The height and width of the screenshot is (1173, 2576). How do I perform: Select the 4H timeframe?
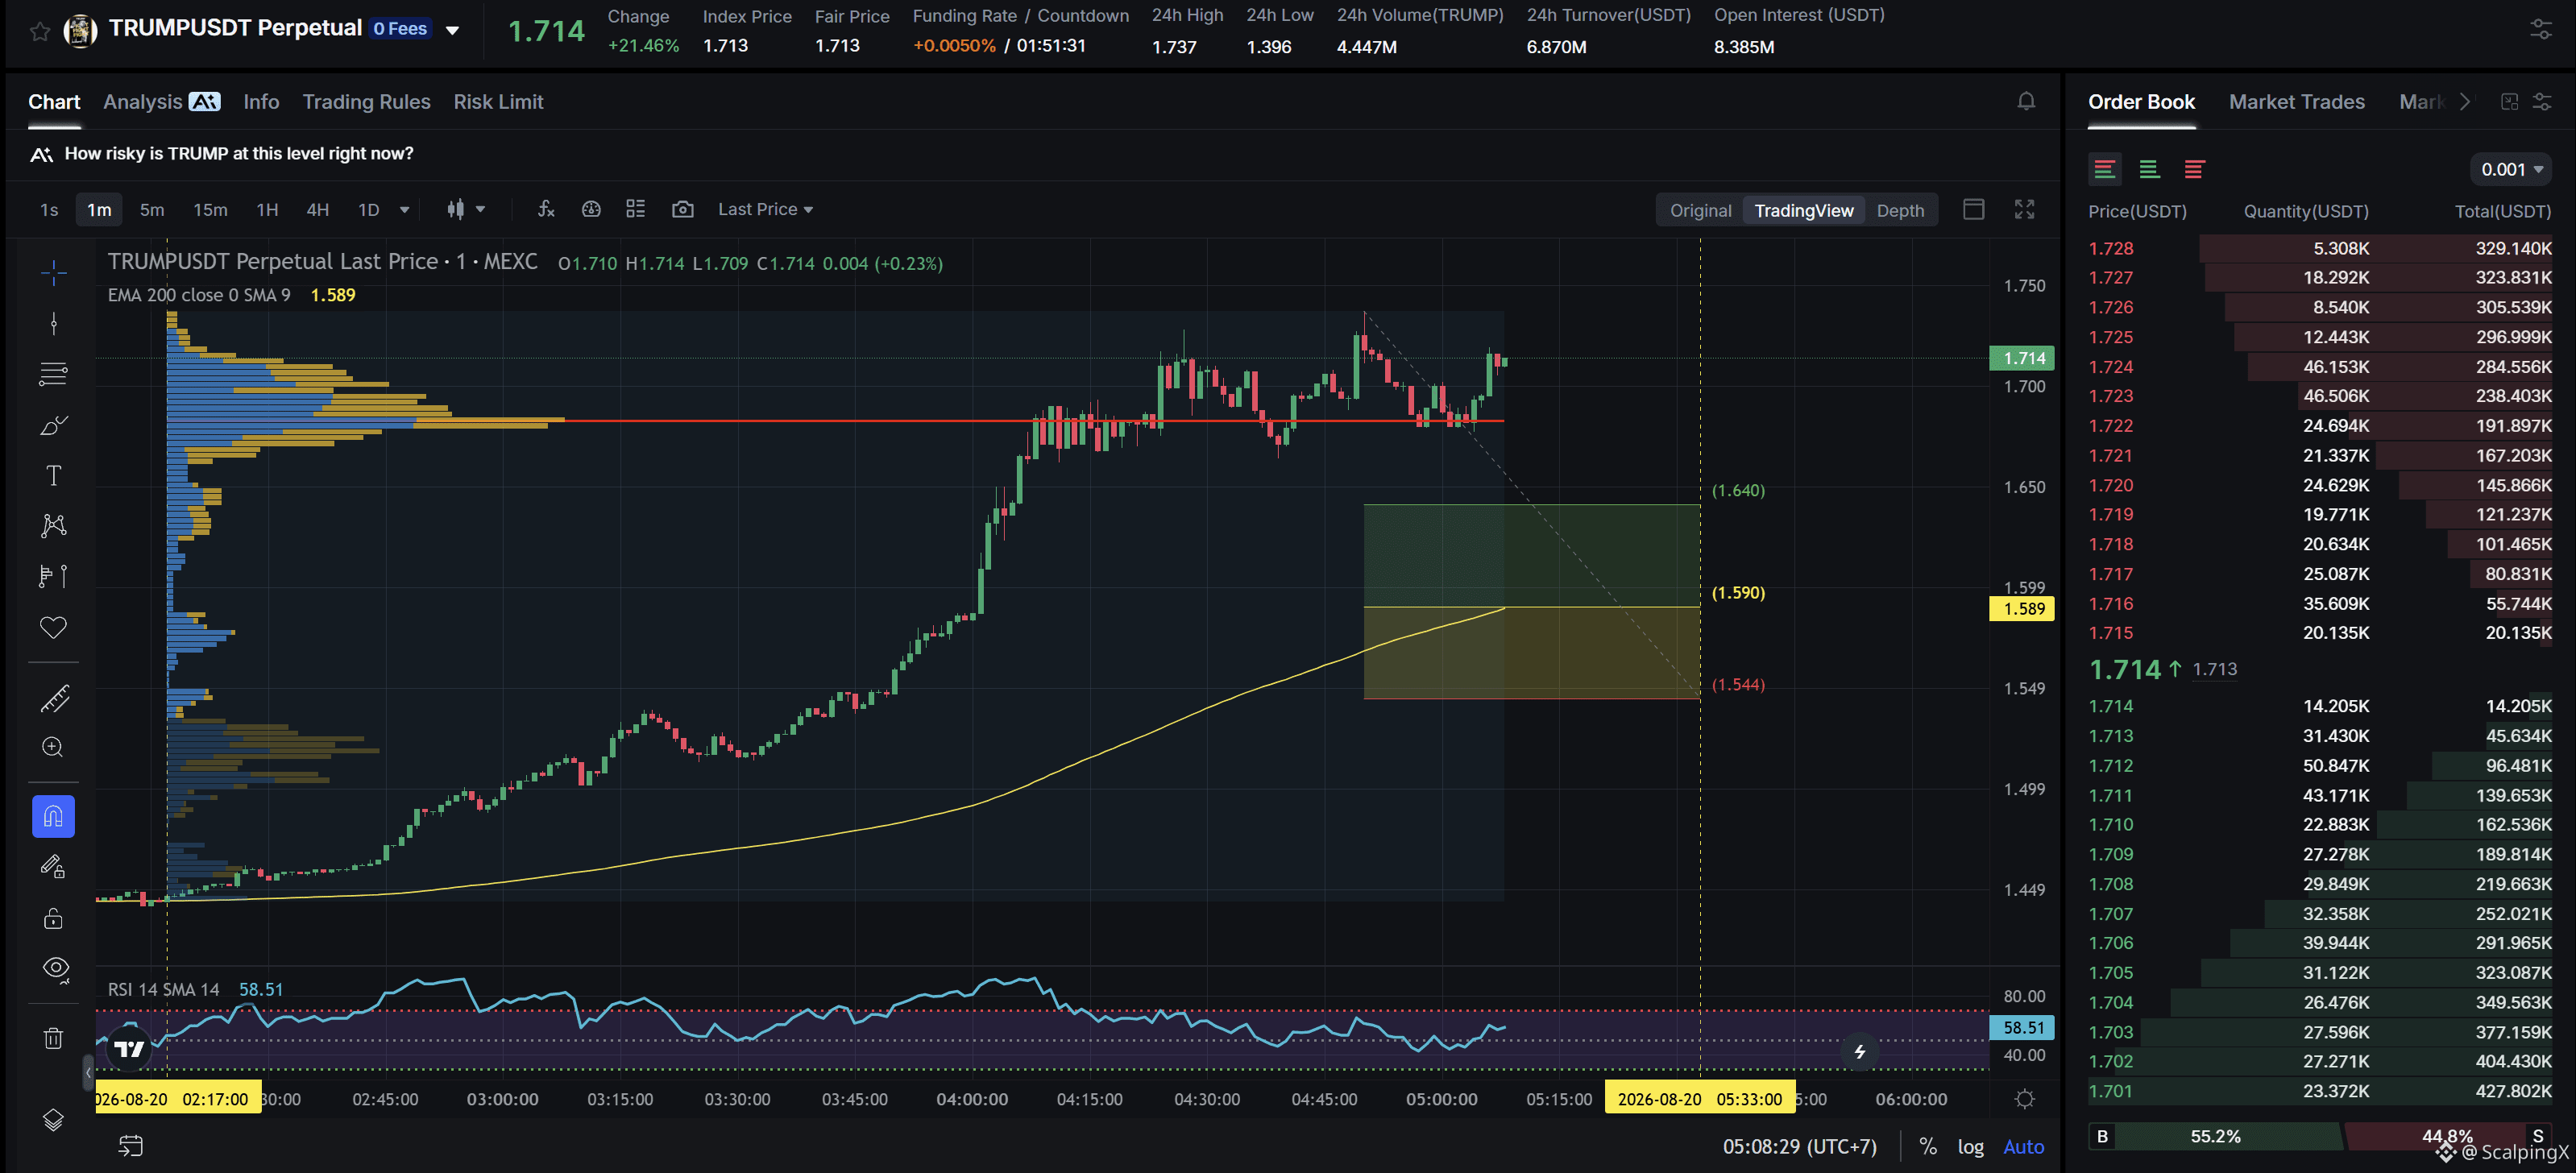click(318, 210)
